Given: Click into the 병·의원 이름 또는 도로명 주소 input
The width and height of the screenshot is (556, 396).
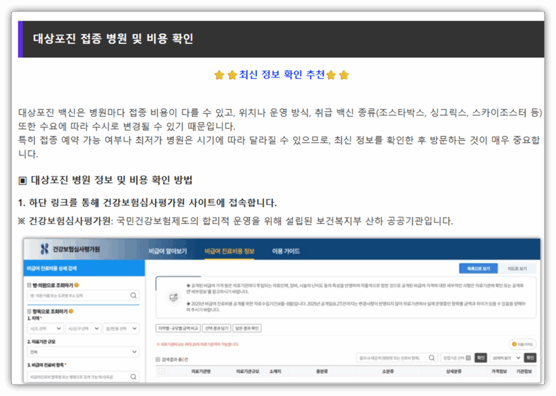Looking at the screenshot, I should point(83,296).
